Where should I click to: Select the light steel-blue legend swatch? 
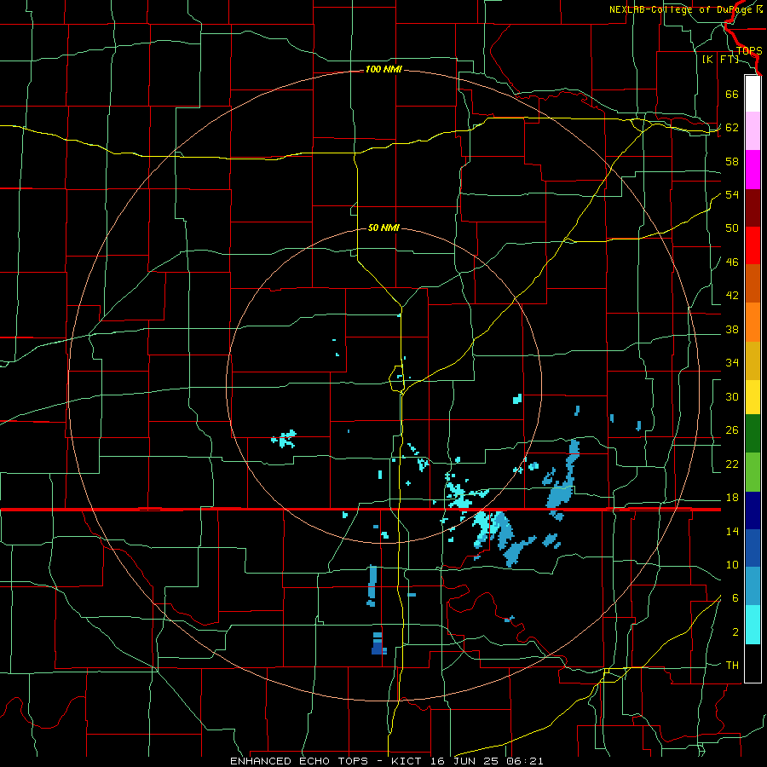click(753, 586)
